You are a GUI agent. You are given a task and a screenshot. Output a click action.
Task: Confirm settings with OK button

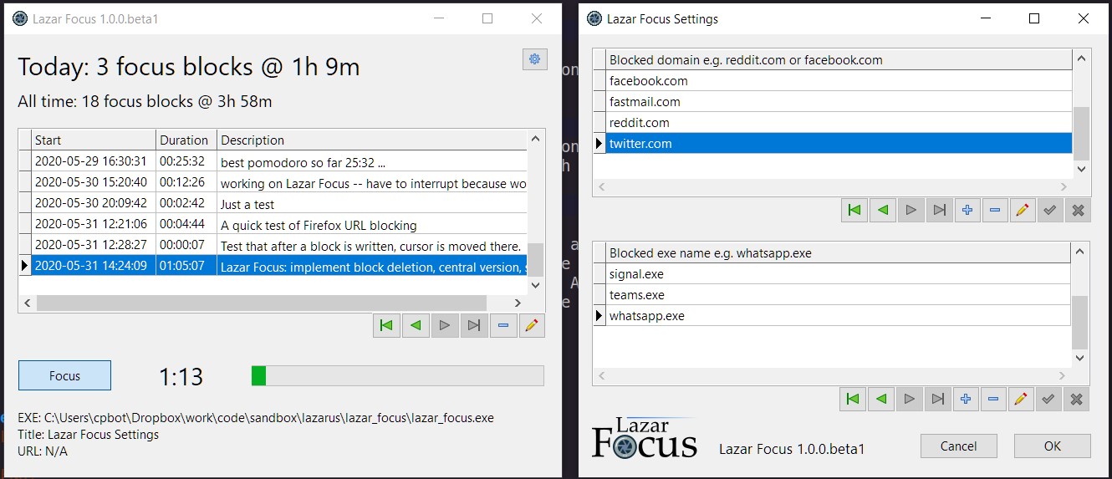coord(1052,446)
